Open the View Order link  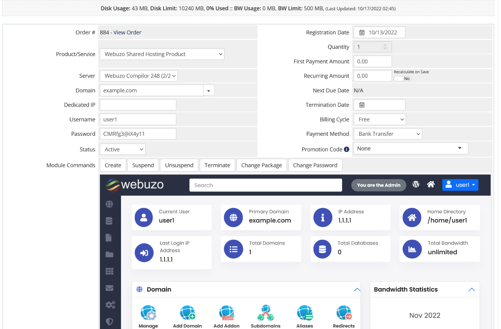click(x=127, y=32)
